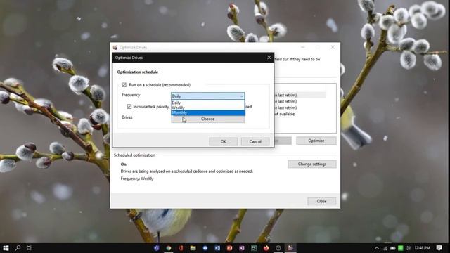Close the Optimization schedule dialog
The image size is (450, 253).
tap(269, 58)
